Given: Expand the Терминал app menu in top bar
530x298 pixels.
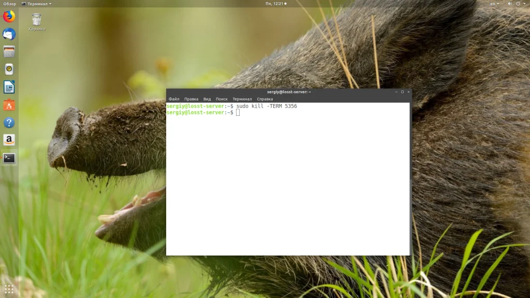Looking at the screenshot, I should (37, 4).
